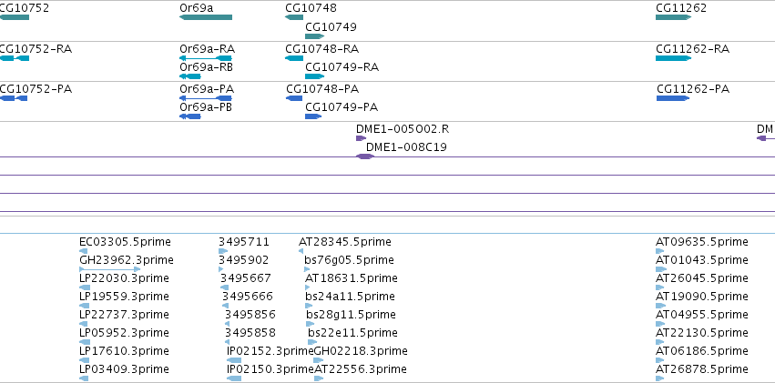
Task: Select the AT22130.5prime label
Action: click(702, 333)
